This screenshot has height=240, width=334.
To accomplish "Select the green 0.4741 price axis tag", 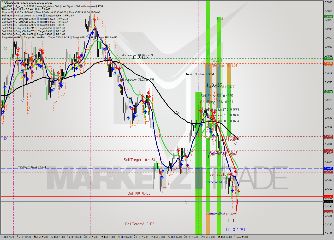I will [x=328, y=92].
